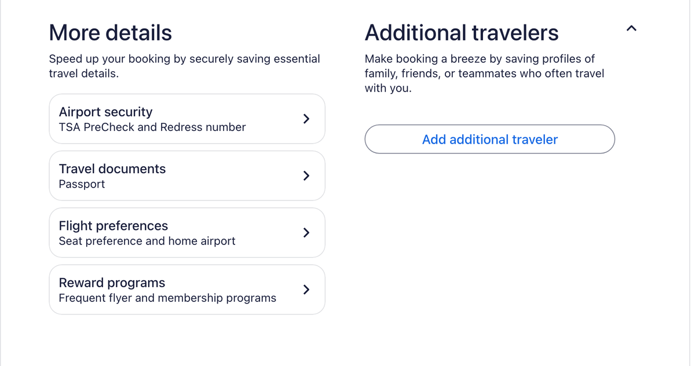
Task: Select the Flight preferences title
Action: 114,225
